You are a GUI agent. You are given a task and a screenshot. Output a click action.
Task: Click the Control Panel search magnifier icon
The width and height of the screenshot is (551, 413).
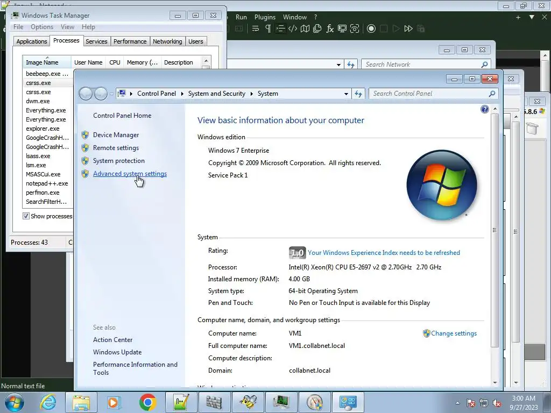point(492,94)
